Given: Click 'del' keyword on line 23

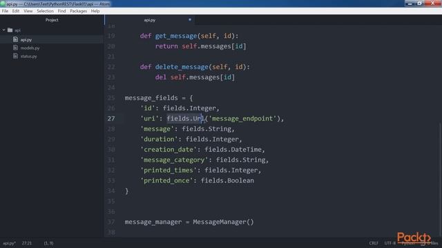Looking at the screenshot, I should [161, 77].
